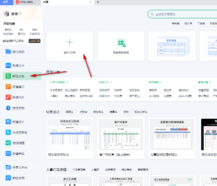Switch to the 首页 home tab
Viewport: 217px width, 186px height.
(x=6, y=2)
